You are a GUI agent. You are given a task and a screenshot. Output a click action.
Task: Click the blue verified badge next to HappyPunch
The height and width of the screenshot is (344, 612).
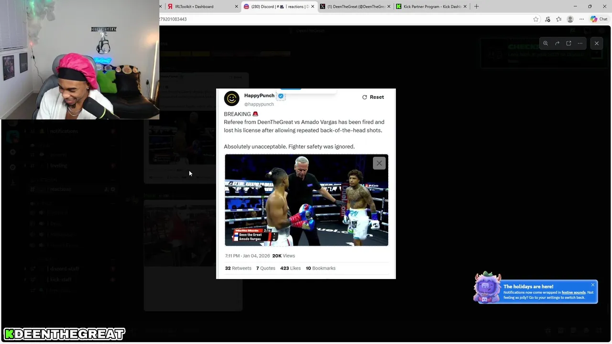pyautogui.click(x=281, y=96)
